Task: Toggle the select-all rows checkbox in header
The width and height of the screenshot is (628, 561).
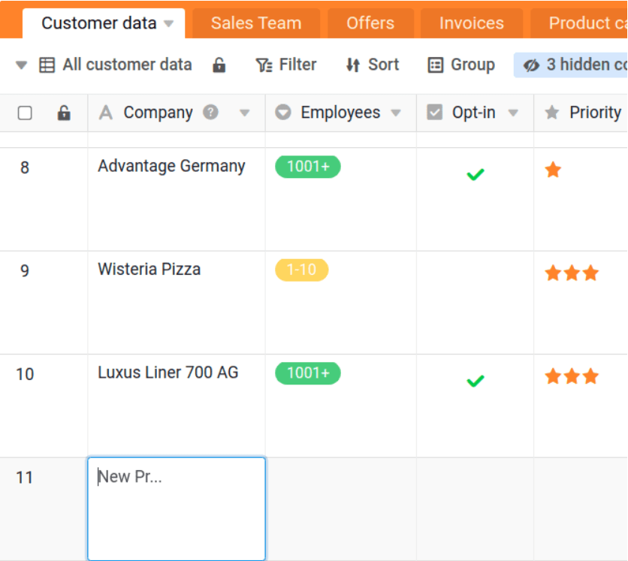Action: click(25, 113)
